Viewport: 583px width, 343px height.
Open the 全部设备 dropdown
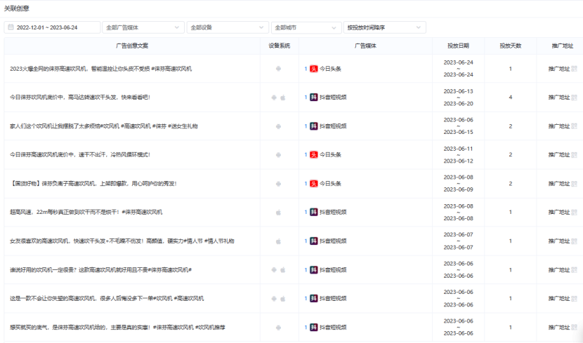(228, 27)
